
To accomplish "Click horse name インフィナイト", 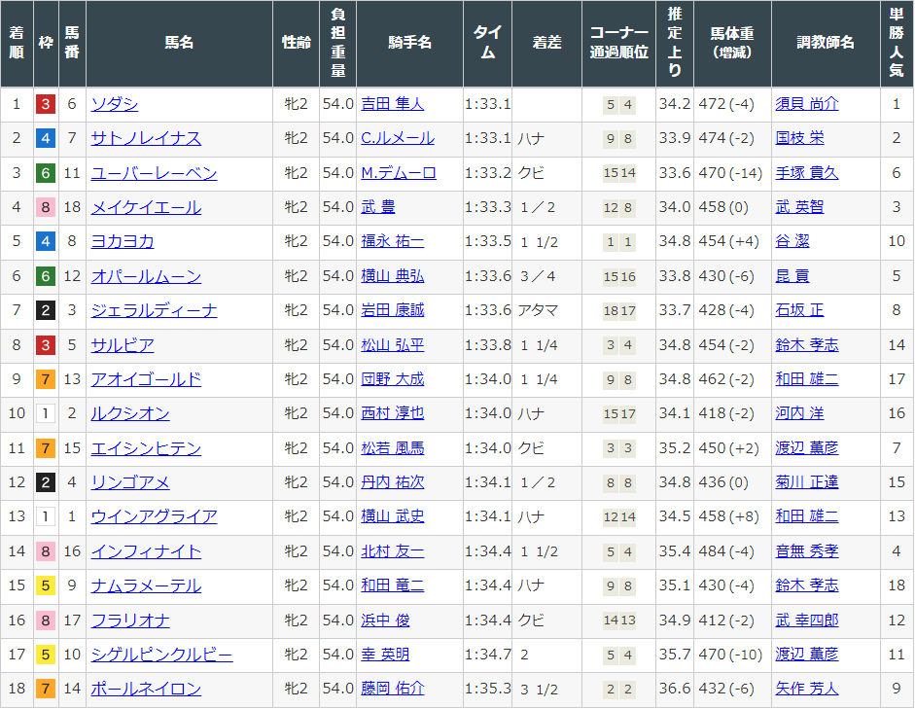I will click(146, 552).
